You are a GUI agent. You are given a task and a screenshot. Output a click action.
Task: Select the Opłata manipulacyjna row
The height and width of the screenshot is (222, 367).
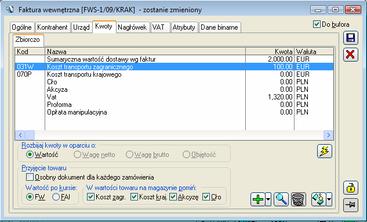[x=174, y=112]
